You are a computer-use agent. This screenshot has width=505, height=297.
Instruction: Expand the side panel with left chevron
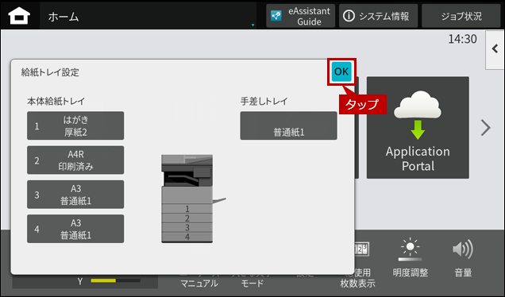495,49
